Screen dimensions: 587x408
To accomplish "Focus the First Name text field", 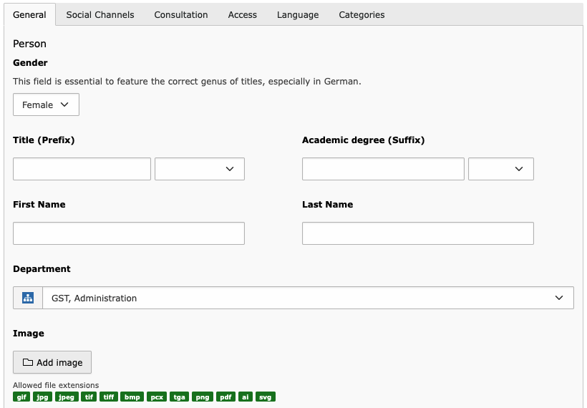I will pyautogui.click(x=129, y=233).
